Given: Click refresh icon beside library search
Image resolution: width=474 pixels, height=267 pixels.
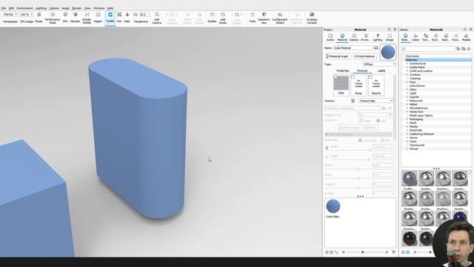Looking at the screenshot, I should [469, 49].
